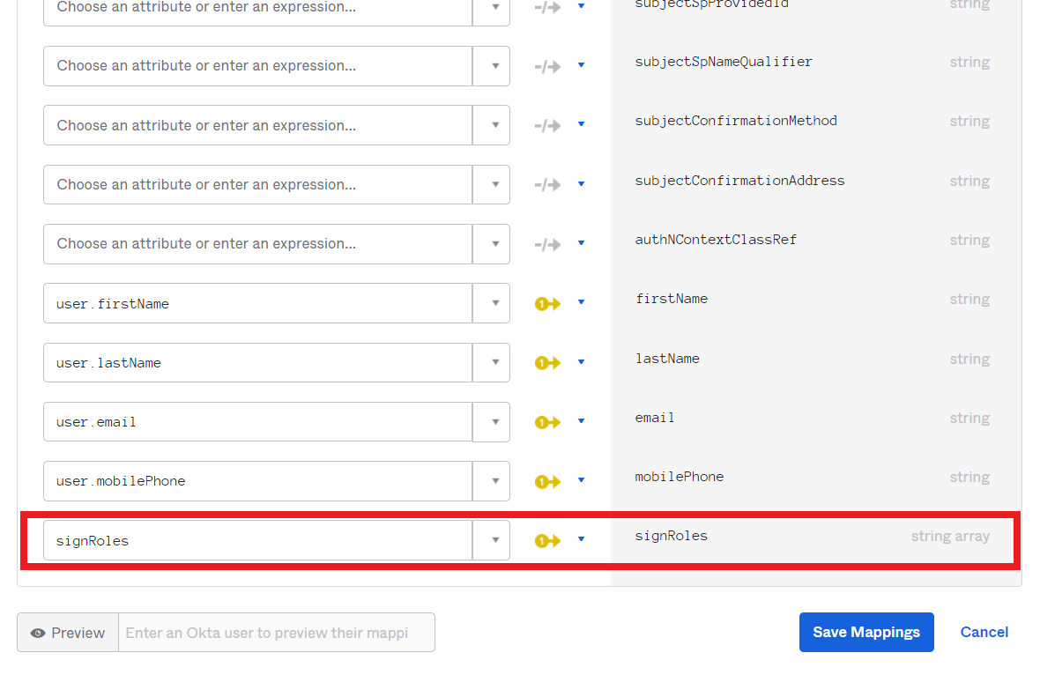
Task: Select the lastName target attribute label
Action: coord(667,358)
